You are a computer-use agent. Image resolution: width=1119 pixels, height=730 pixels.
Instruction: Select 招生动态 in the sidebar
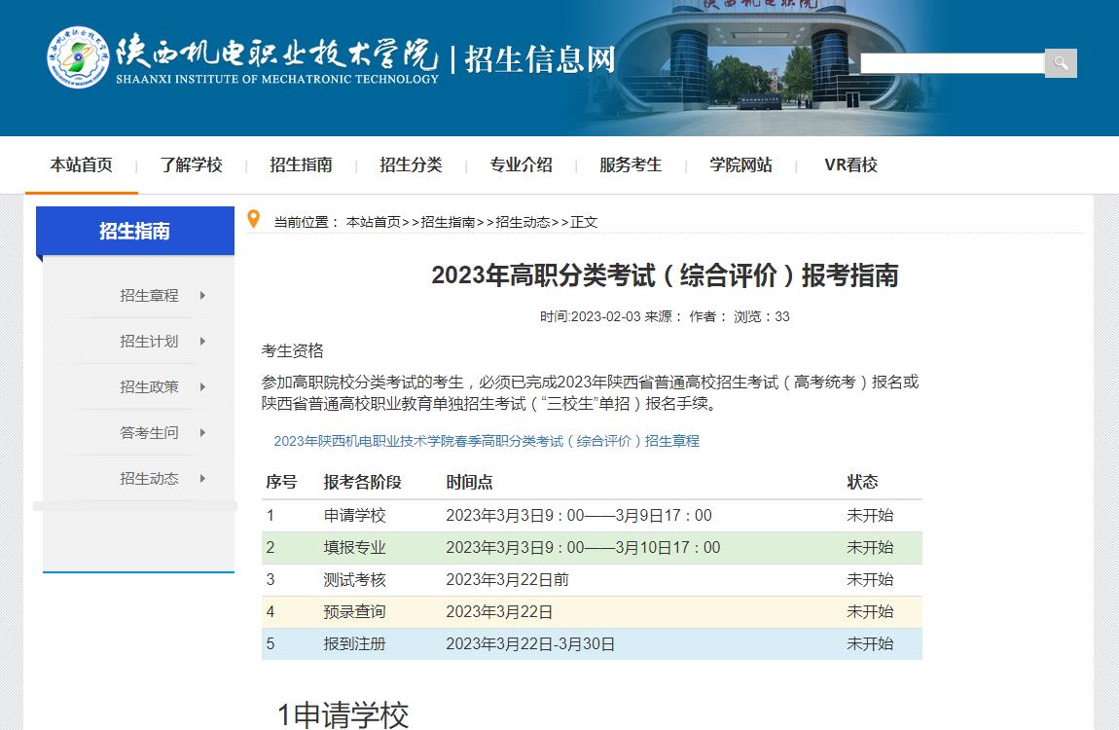click(149, 478)
